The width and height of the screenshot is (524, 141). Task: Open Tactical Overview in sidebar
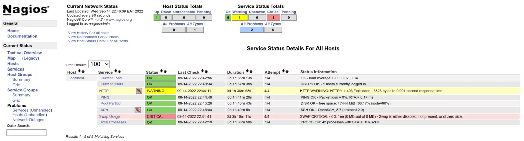(x=25, y=53)
